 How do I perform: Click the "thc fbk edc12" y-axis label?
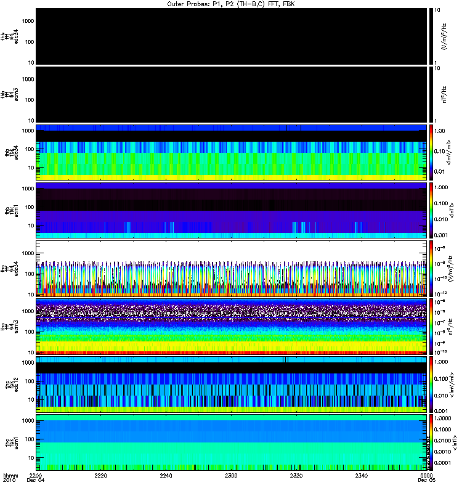click(x=12, y=385)
